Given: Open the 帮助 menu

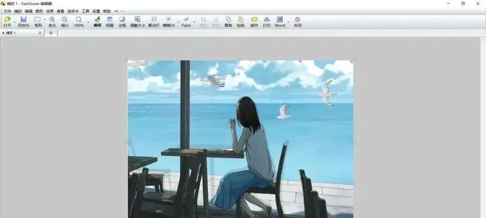Looking at the screenshot, I should (107, 11).
